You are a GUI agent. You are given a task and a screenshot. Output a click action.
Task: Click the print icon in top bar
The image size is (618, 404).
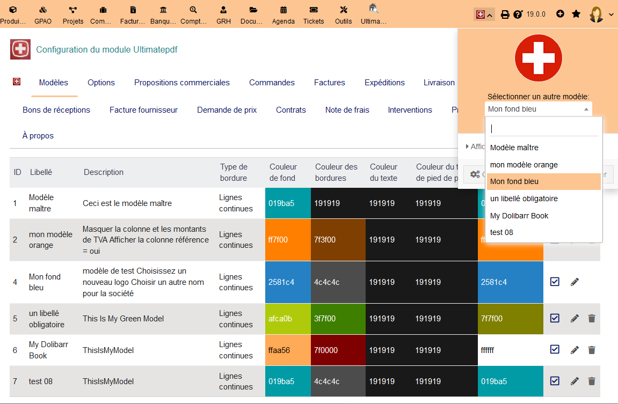[505, 14]
